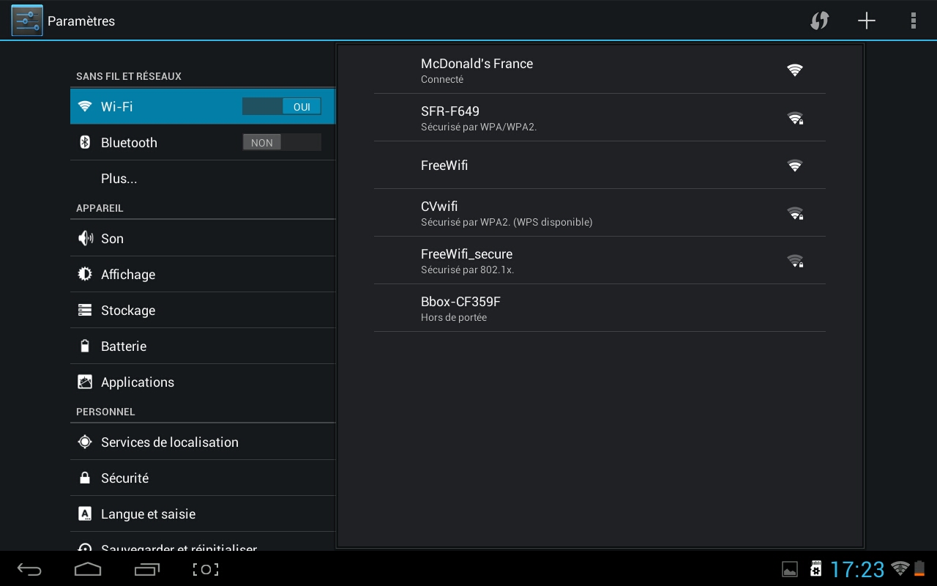Click the Sécurité padlock icon
Screen dimensions: 937x586
pos(85,478)
